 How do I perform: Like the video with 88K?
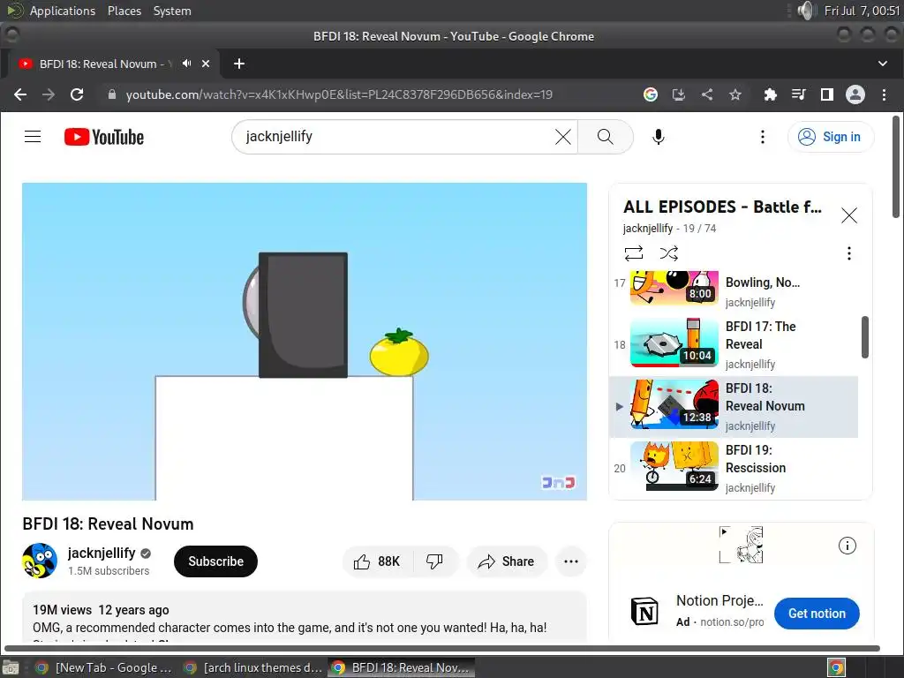[378, 561]
